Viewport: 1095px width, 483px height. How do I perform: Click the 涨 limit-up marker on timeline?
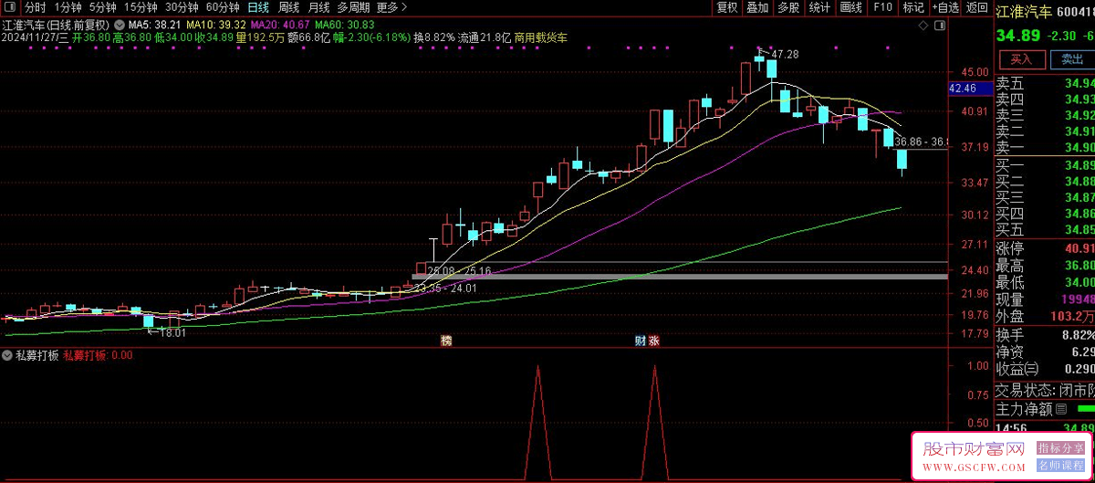[653, 341]
